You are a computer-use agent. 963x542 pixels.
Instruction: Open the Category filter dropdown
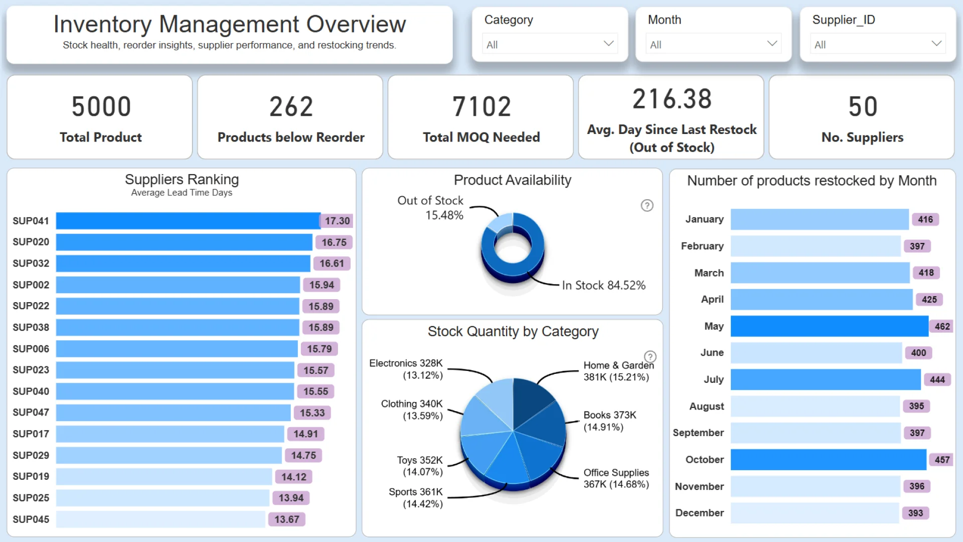pyautogui.click(x=550, y=44)
